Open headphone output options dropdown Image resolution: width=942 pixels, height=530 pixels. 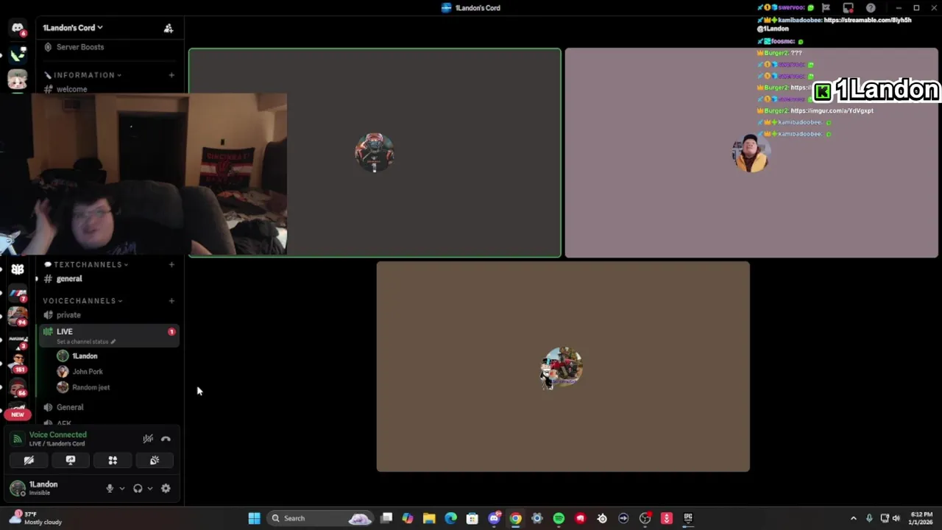pos(149,488)
